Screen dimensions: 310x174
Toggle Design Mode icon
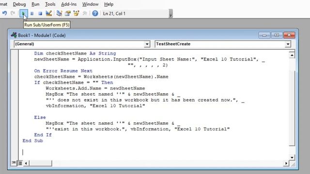click(x=48, y=14)
